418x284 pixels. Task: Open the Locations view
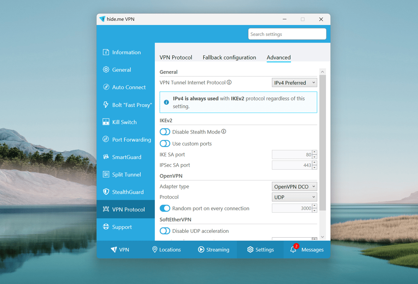[166, 249]
